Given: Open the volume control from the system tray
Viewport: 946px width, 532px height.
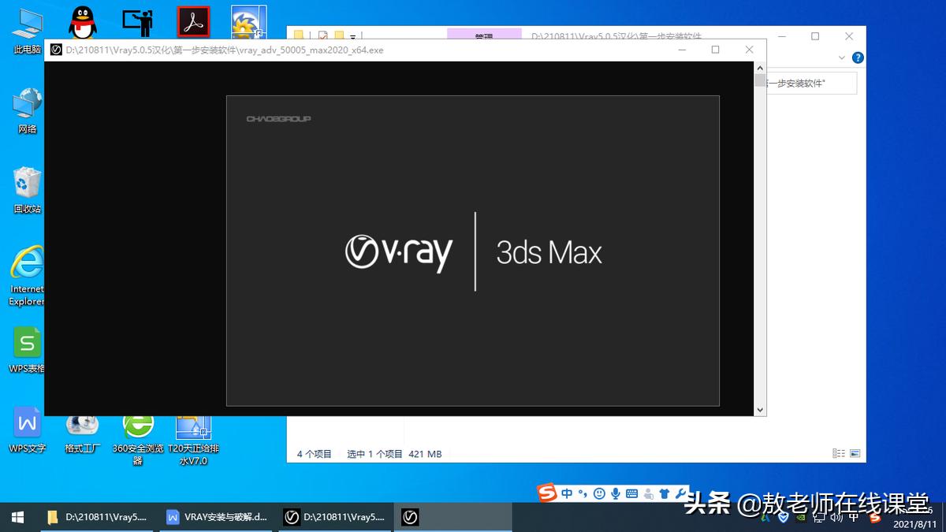Looking at the screenshot, I should click(x=837, y=518).
